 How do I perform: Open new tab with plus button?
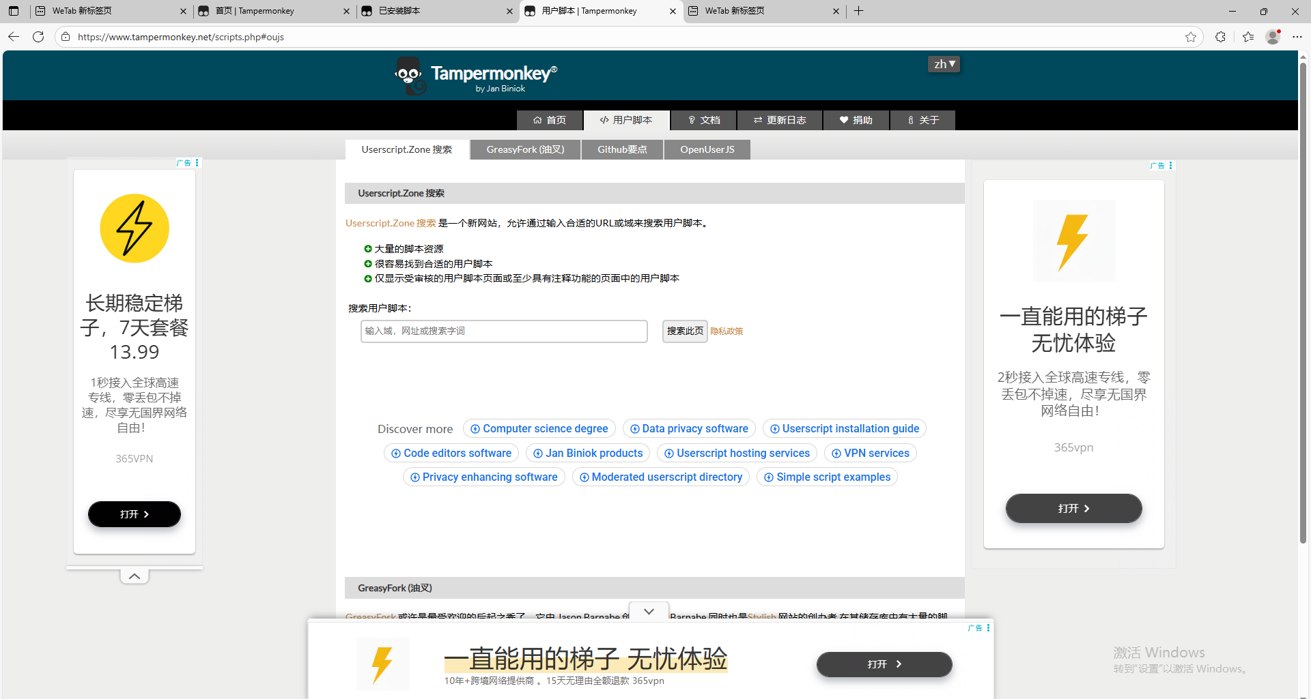coord(859,11)
